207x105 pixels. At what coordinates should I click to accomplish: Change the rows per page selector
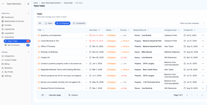point(44,95)
